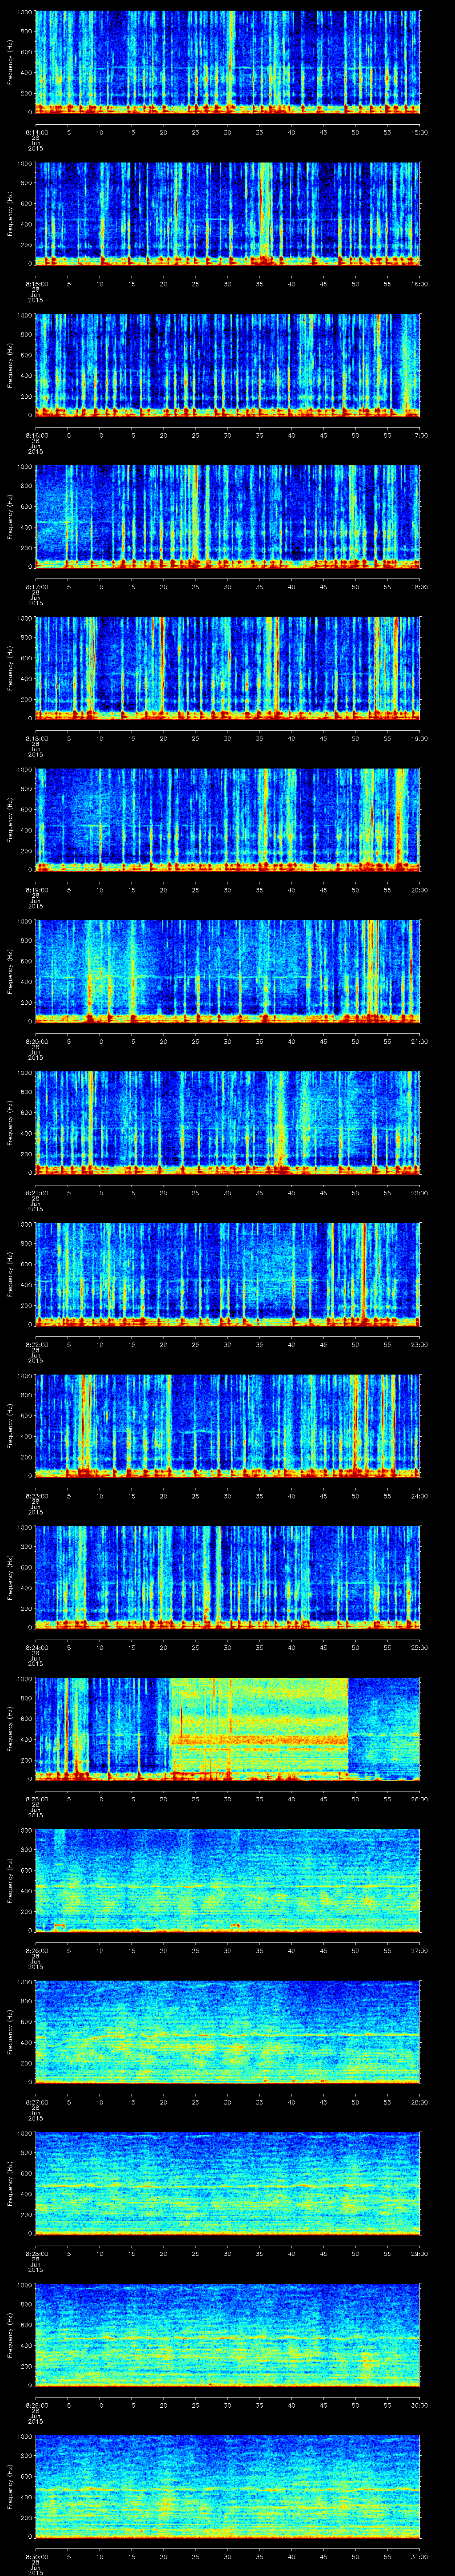Click the 8:26:00 start time label
The image size is (455, 2576).
pos(36,1950)
